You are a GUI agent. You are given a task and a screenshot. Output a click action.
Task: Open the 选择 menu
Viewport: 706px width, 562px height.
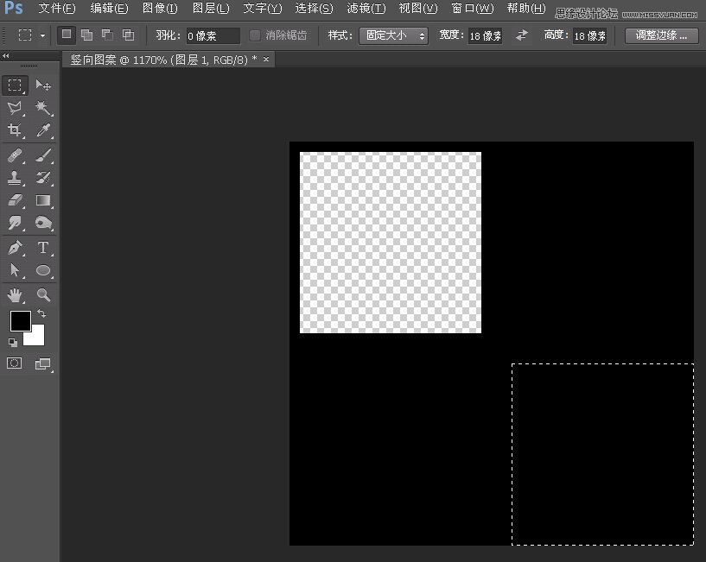point(313,8)
